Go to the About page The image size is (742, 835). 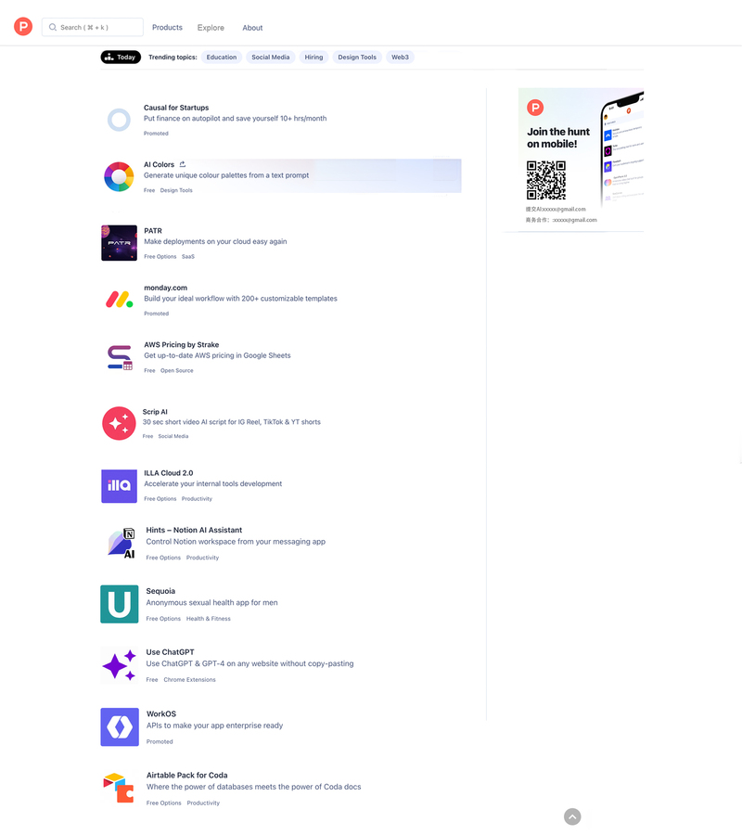[252, 28]
